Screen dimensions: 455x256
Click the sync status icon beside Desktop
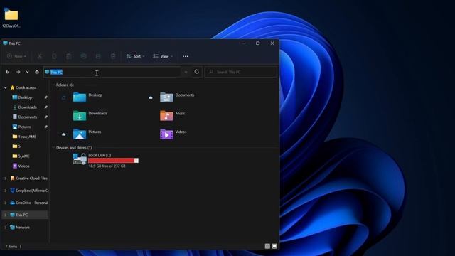(63, 97)
